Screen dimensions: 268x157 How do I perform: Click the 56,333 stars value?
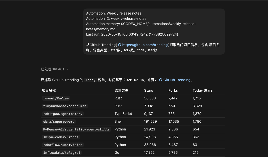(x=150, y=98)
